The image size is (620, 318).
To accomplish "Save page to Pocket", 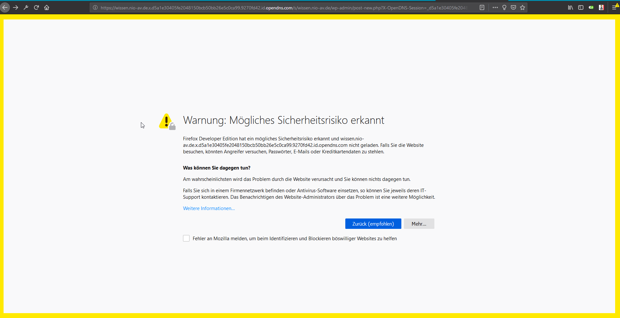I will 513,7.
